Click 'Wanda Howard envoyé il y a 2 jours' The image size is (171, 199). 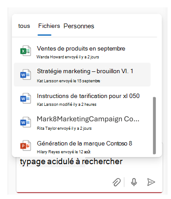(68, 57)
